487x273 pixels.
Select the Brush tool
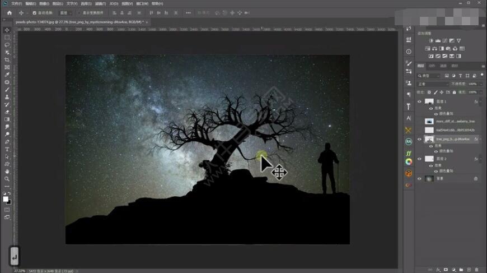point(7,90)
